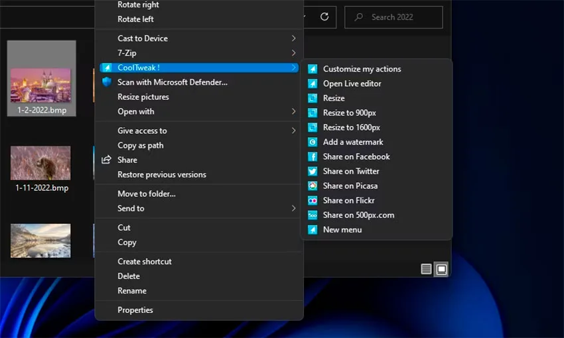This screenshot has width=564, height=338.
Task: Click the search magnifier icon
Action: click(x=358, y=17)
